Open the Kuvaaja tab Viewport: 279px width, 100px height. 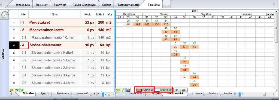[197, 93]
